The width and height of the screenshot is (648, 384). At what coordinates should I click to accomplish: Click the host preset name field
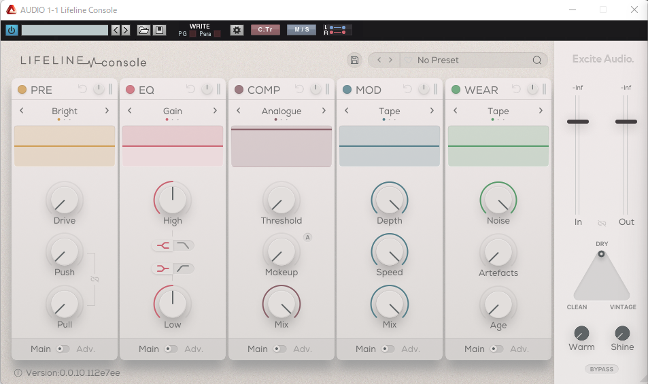coord(65,30)
